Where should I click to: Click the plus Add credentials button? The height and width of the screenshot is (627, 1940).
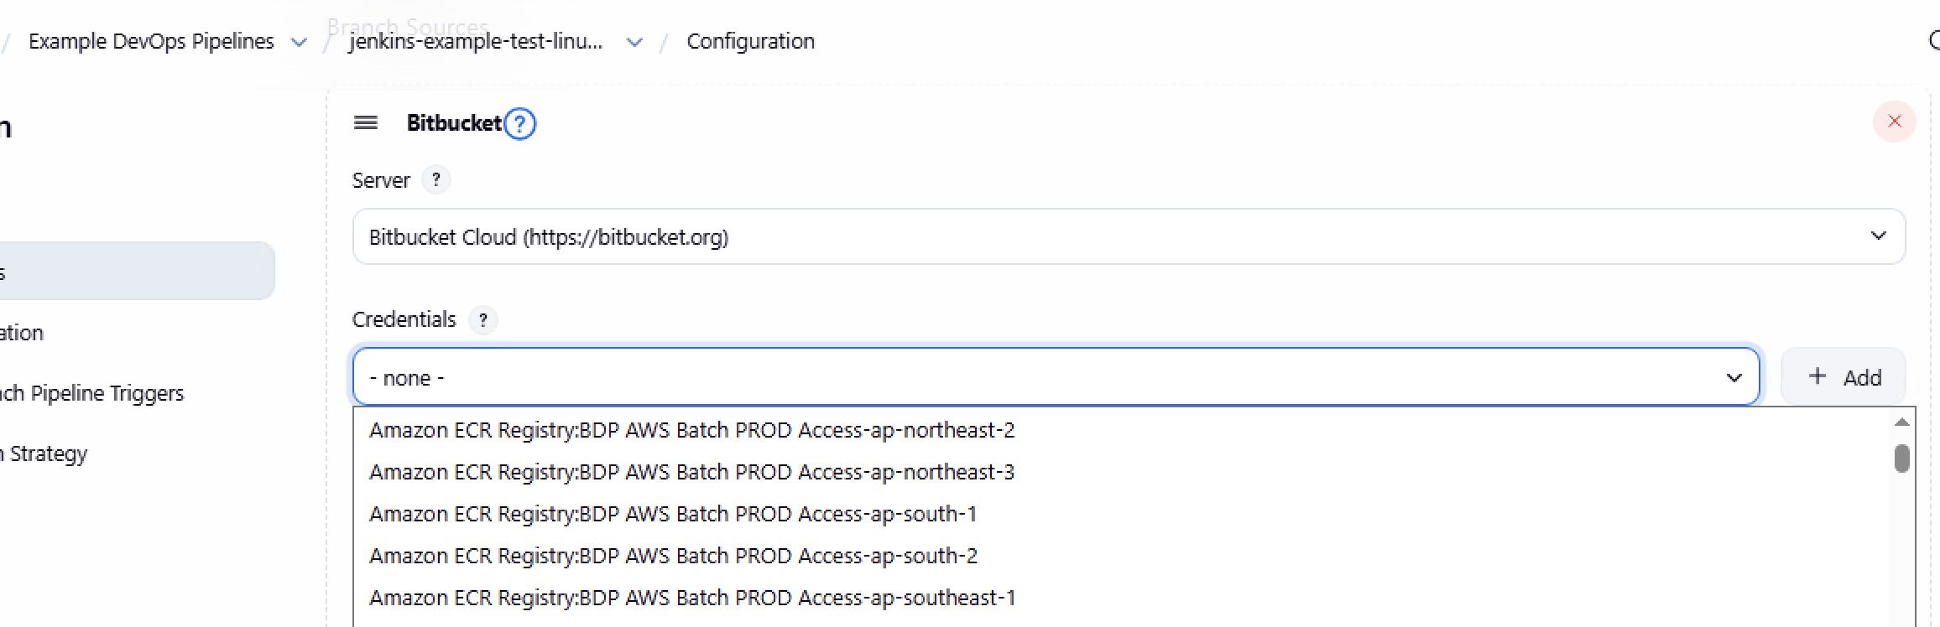coord(1844,377)
